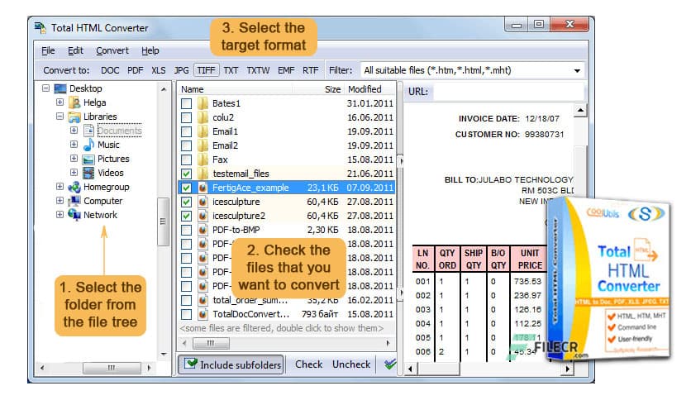
Task: Tick the colu2 checkbox
Action: click(x=187, y=117)
